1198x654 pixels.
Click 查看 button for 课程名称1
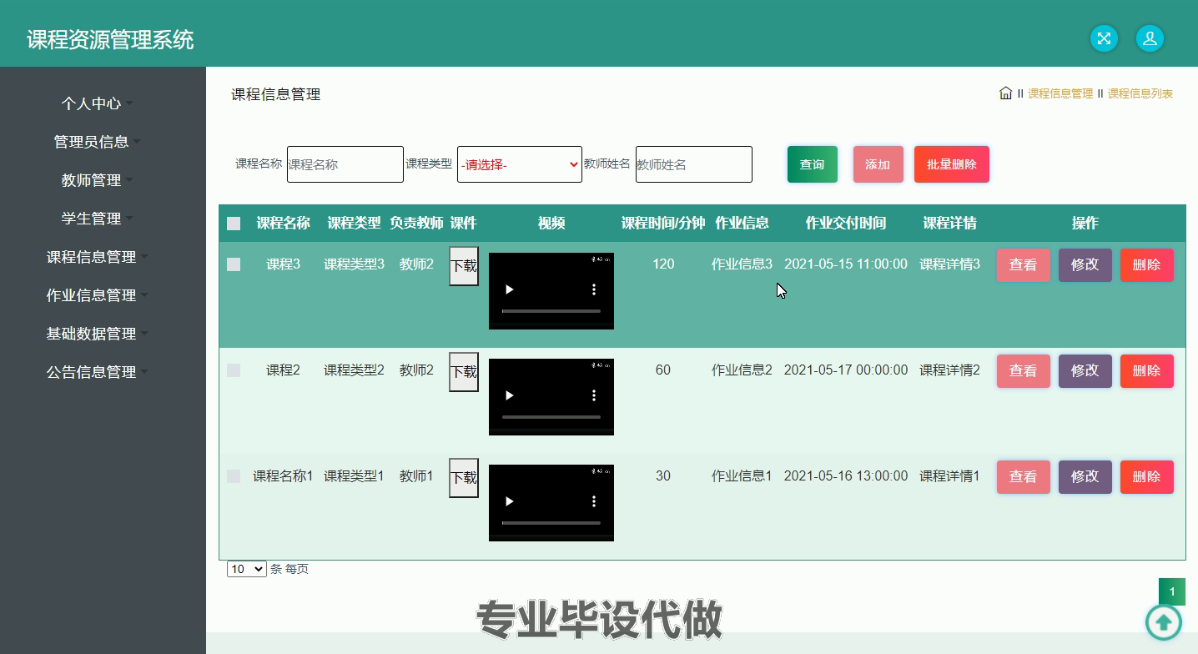(x=1024, y=477)
